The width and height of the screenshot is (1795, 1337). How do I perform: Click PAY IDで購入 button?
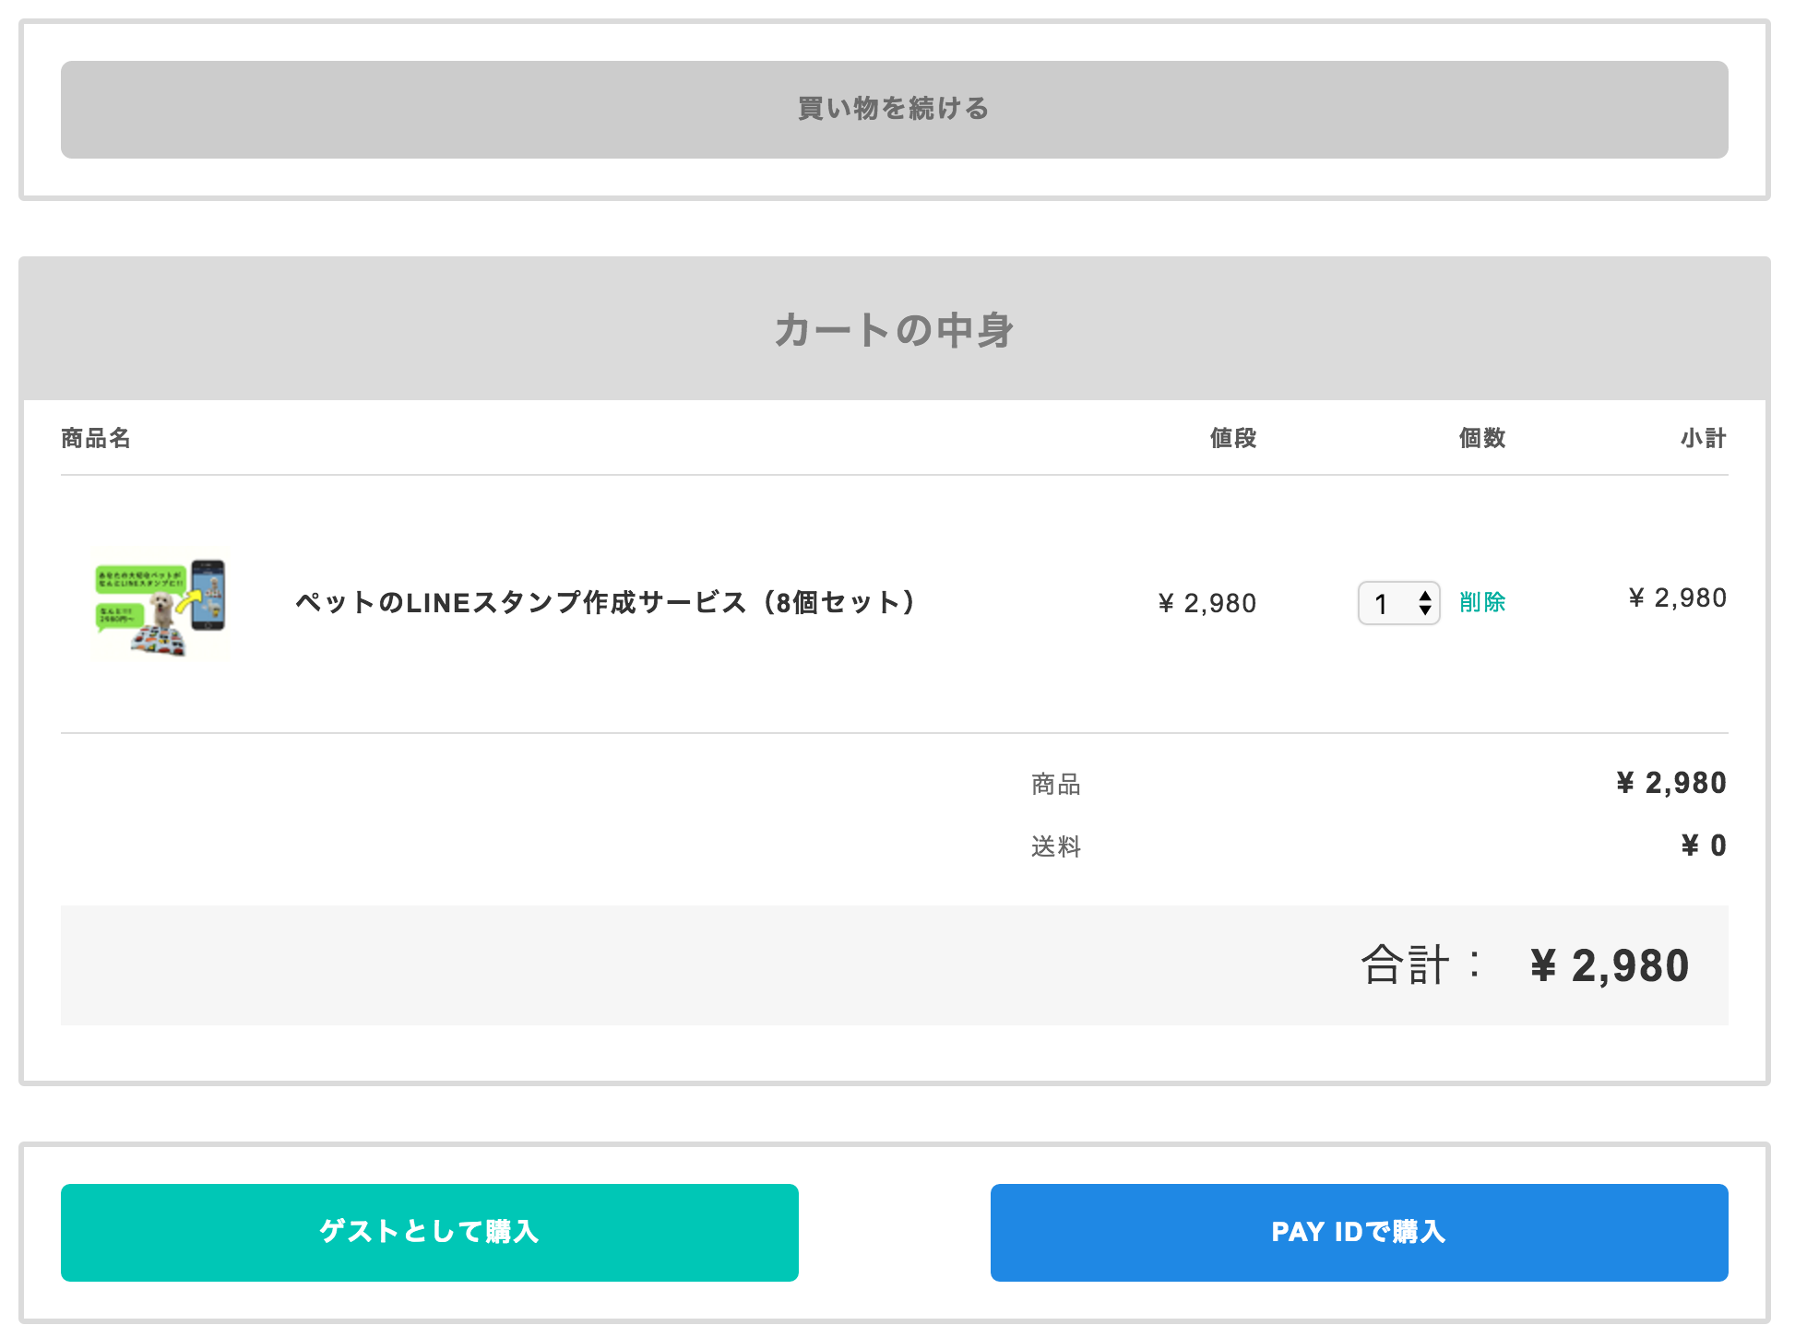pyautogui.click(x=1359, y=1232)
